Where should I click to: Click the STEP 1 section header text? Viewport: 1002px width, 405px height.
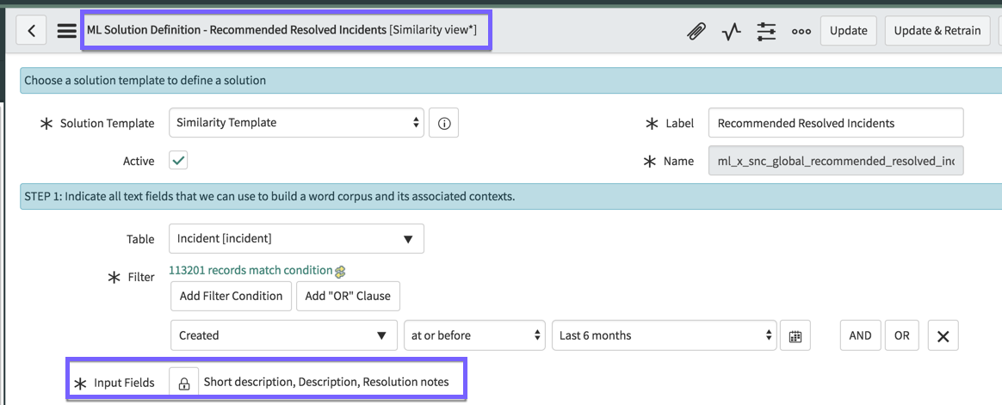269,196
